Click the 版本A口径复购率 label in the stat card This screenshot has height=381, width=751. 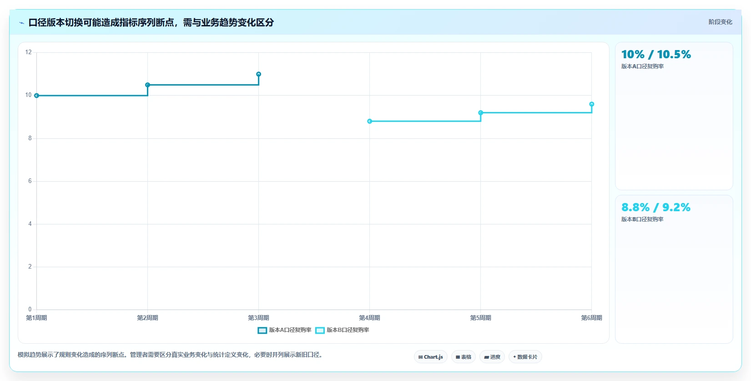click(642, 66)
